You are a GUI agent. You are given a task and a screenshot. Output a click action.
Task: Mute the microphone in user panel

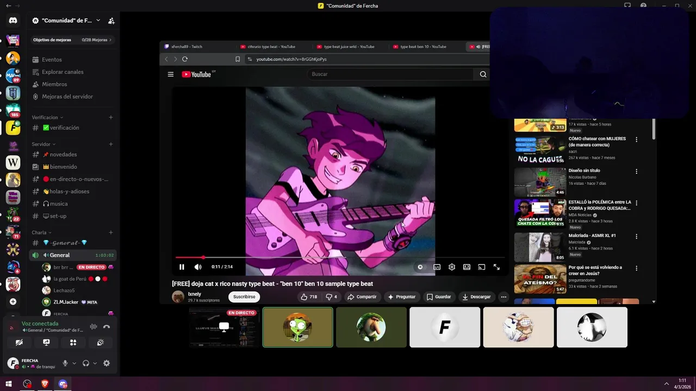coord(65,363)
